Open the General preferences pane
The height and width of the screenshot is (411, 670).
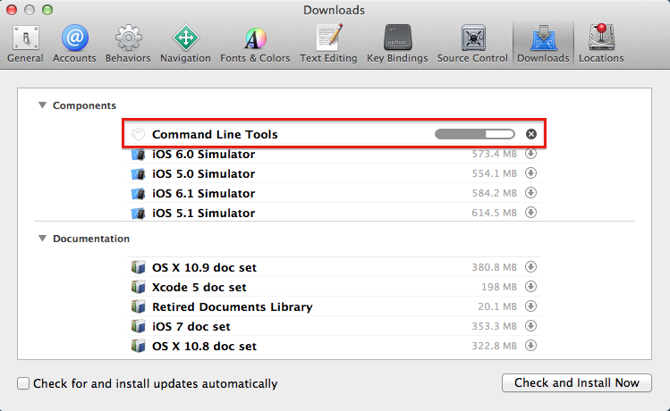[x=25, y=45]
